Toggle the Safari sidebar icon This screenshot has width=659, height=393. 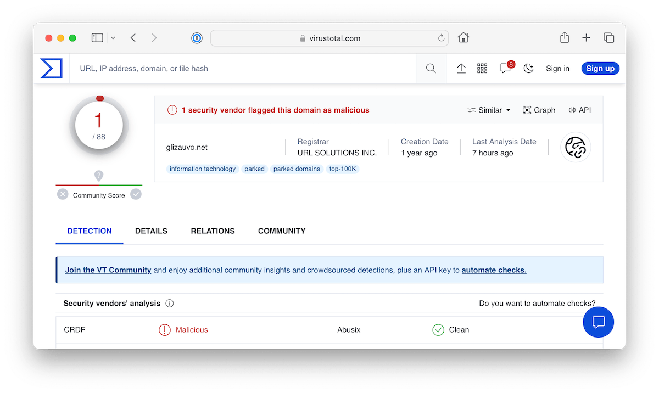click(97, 38)
